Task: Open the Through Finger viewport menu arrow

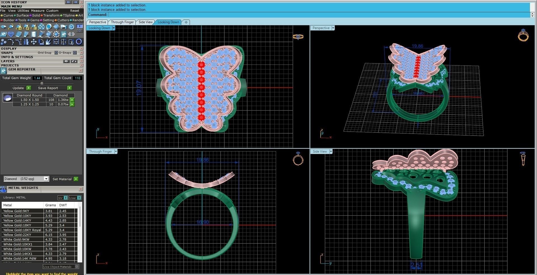Action: 116,151
